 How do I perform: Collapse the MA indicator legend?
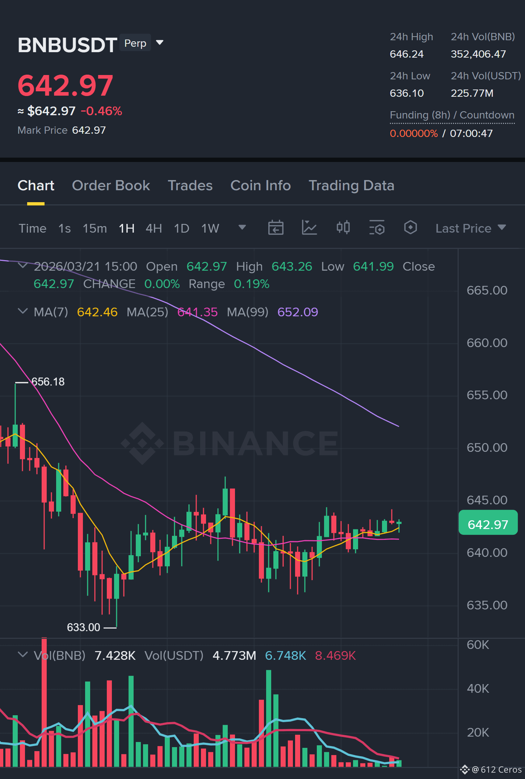pos(23,311)
